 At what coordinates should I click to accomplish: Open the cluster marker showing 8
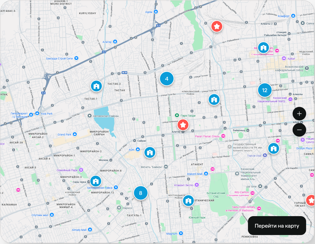(141, 193)
